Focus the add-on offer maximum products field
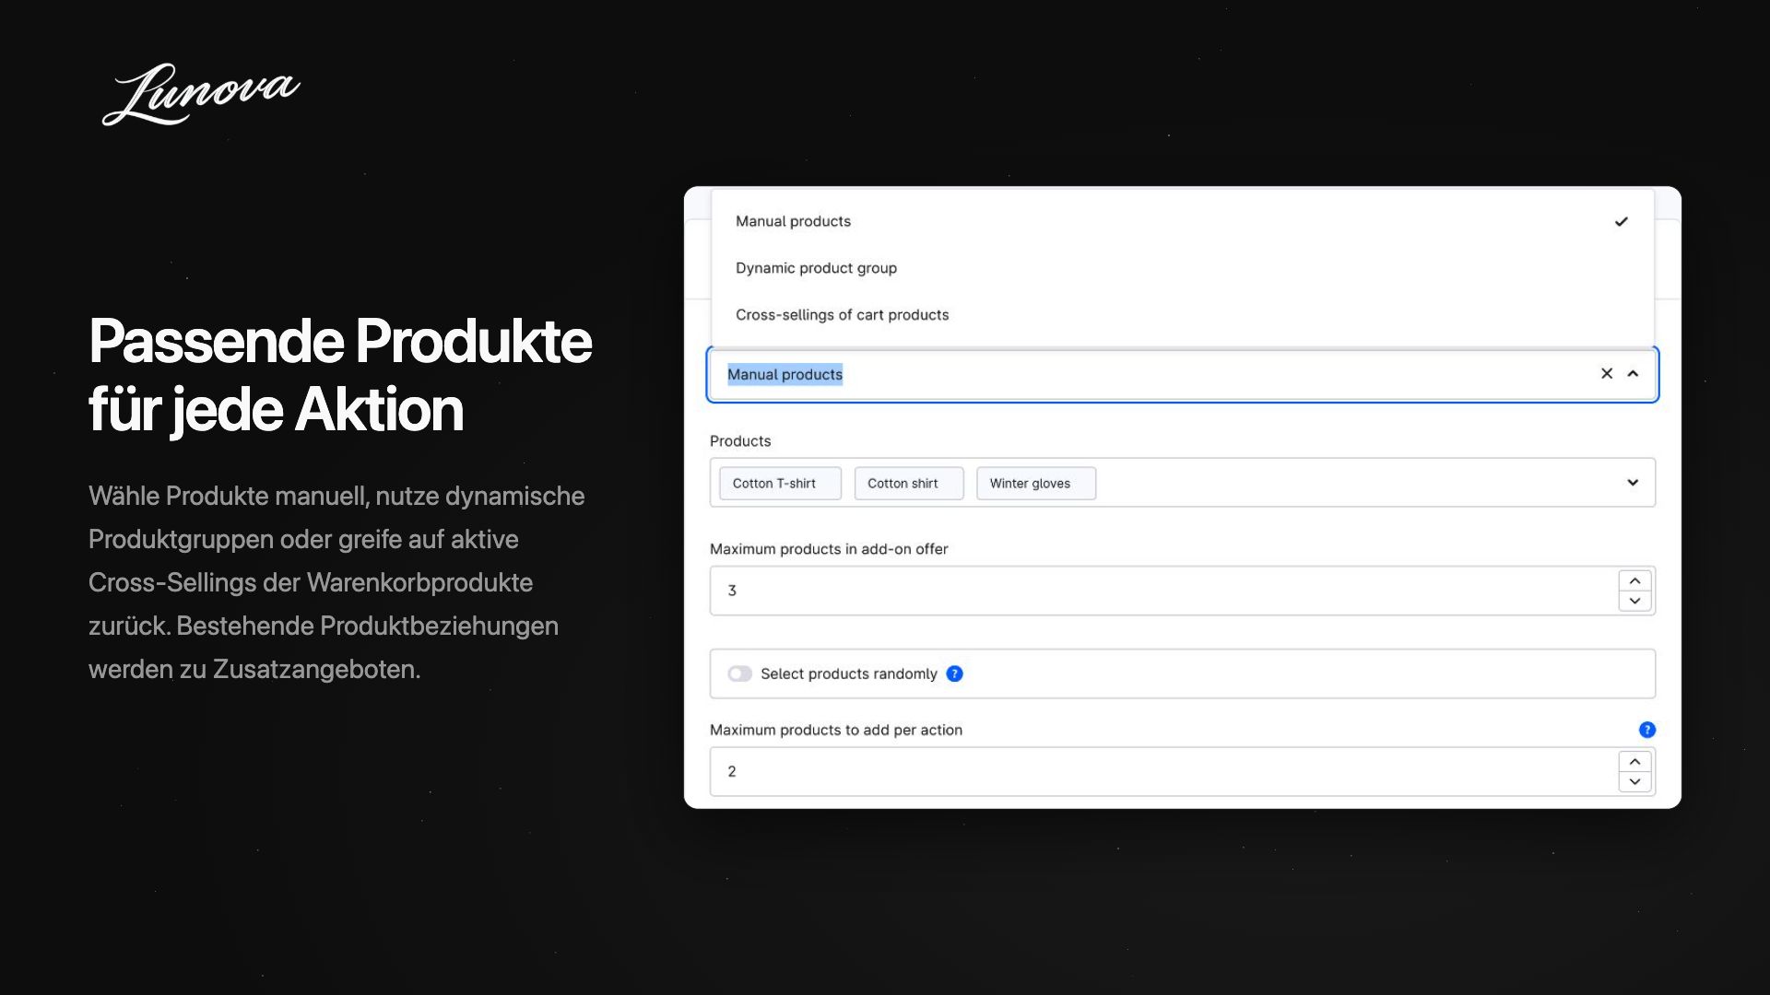The height and width of the screenshot is (995, 1770). 1163,591
